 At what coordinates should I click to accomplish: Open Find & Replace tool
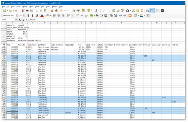click(x=74, y=11)
